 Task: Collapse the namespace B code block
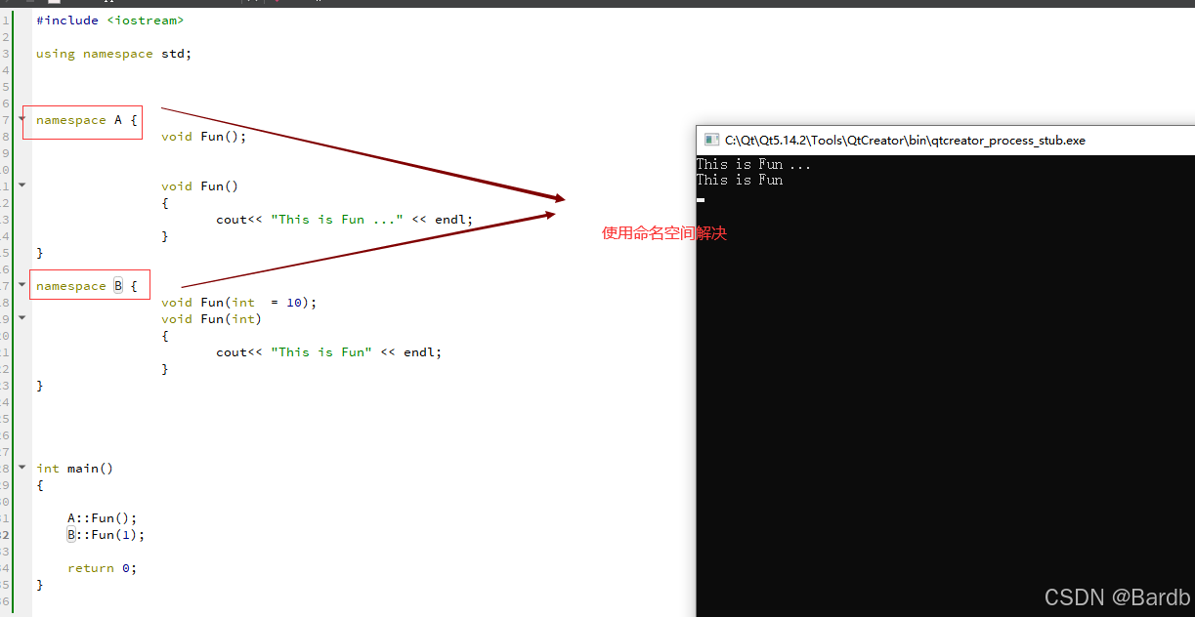click(21, 284)
